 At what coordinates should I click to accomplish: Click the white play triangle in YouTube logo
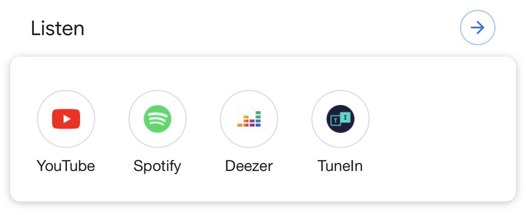click(67, 119)
